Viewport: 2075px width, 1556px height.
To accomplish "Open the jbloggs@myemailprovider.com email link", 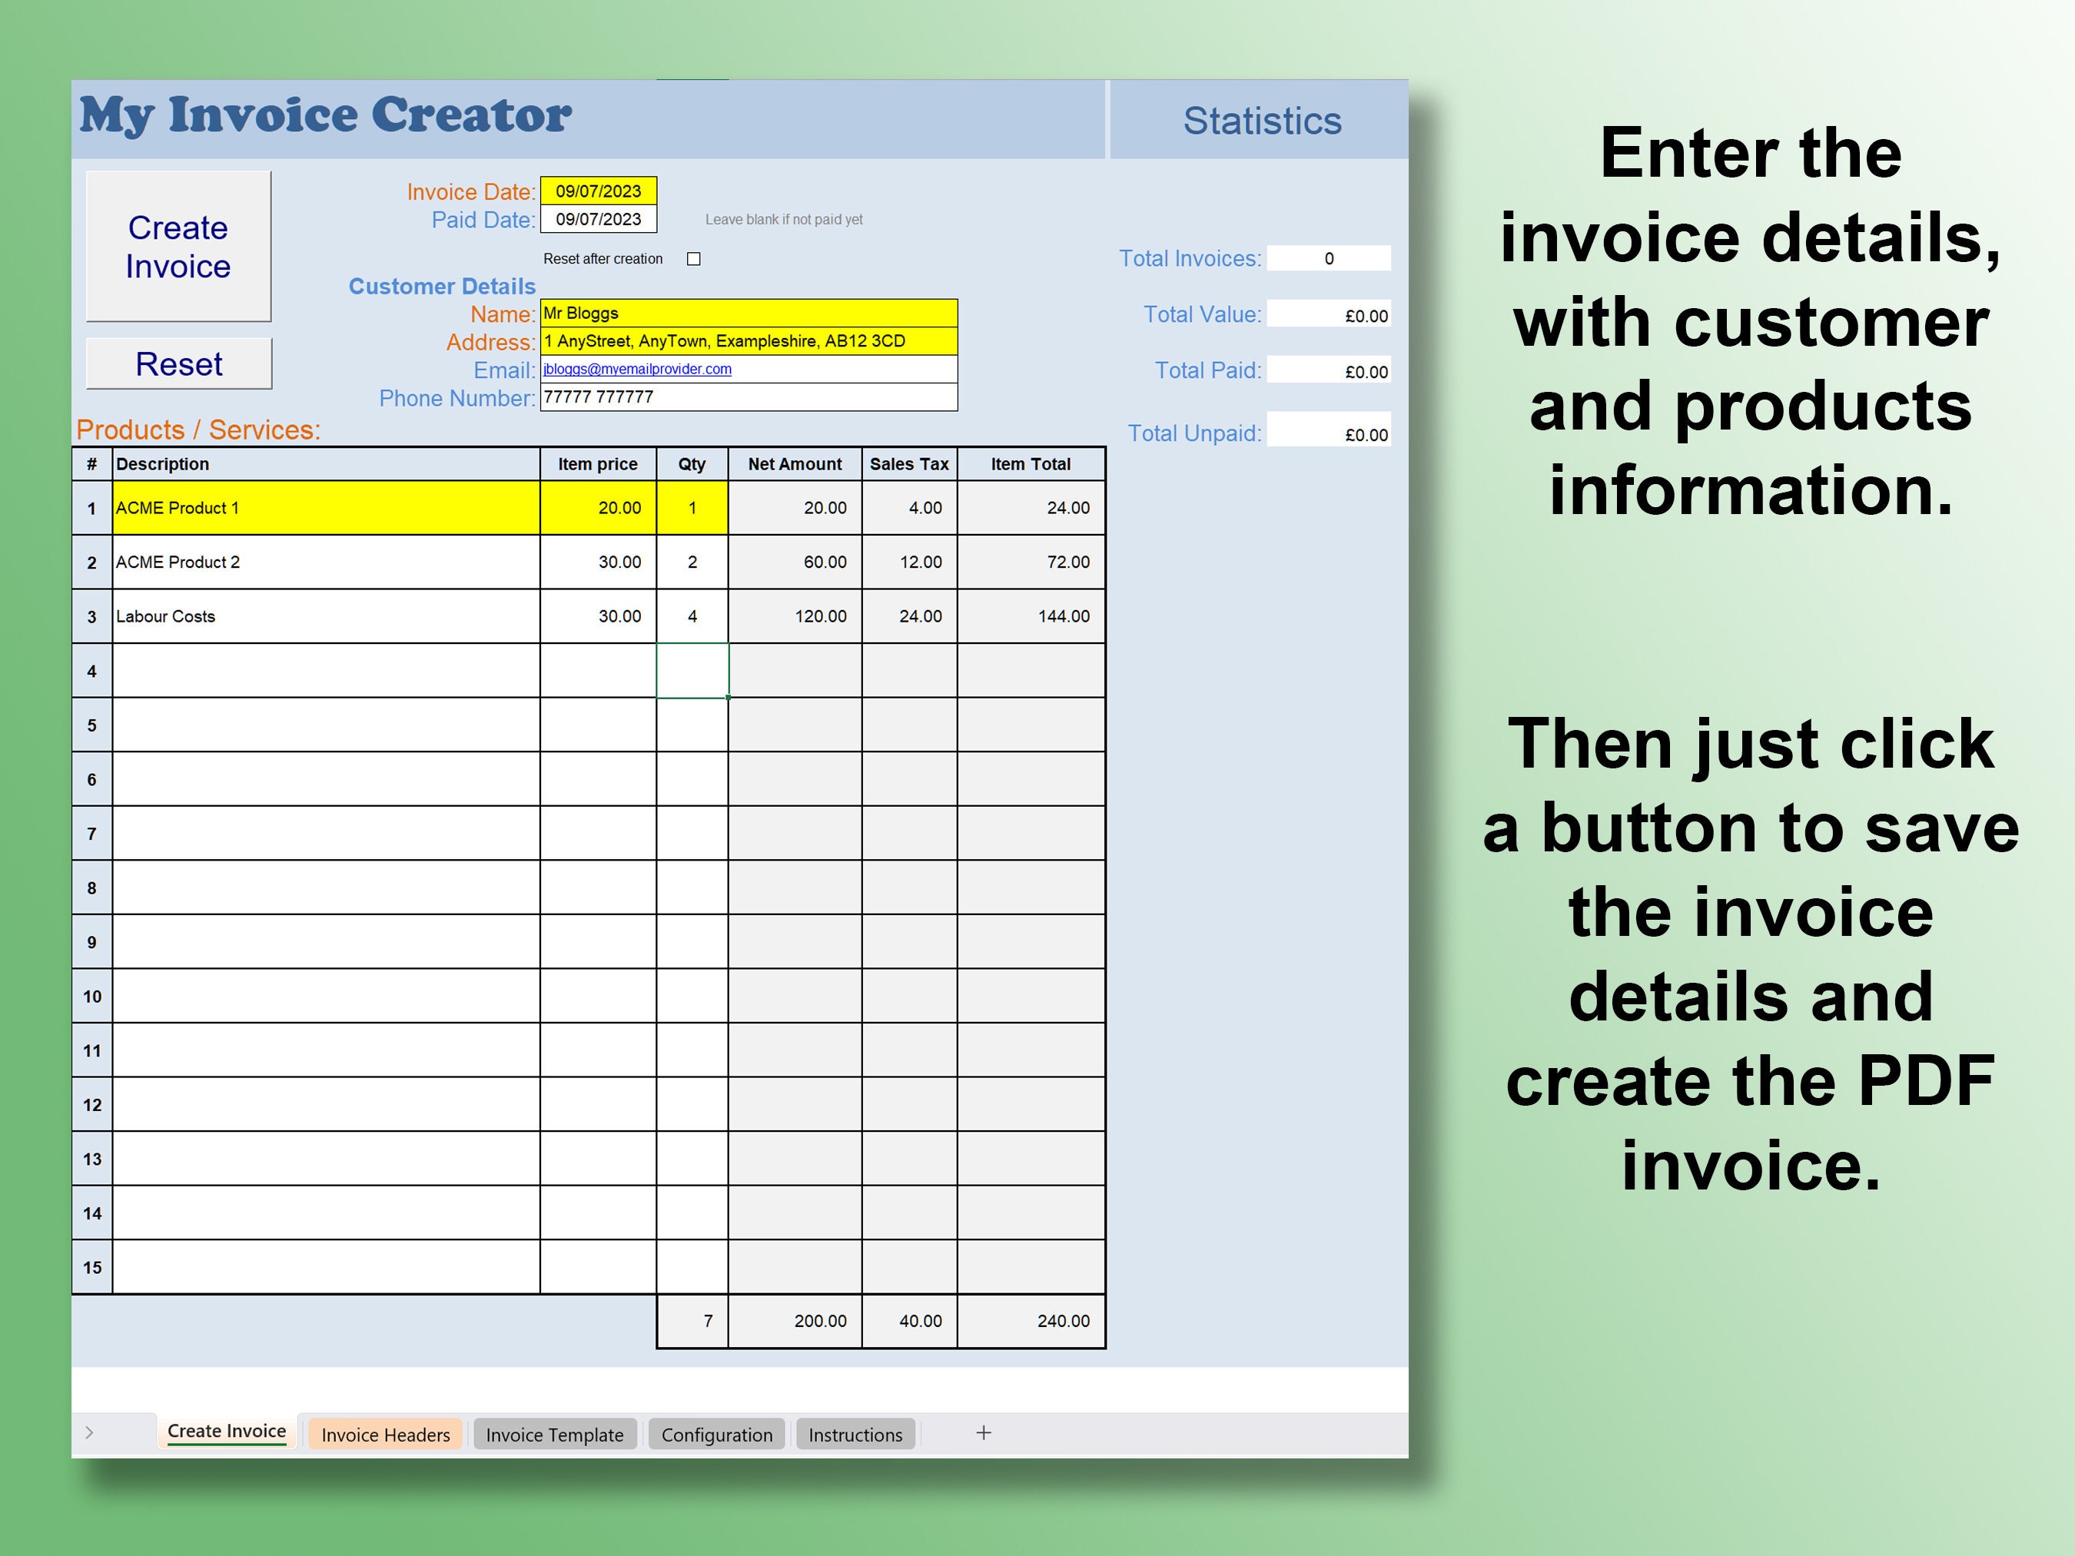I will click(x=638, y=370).
